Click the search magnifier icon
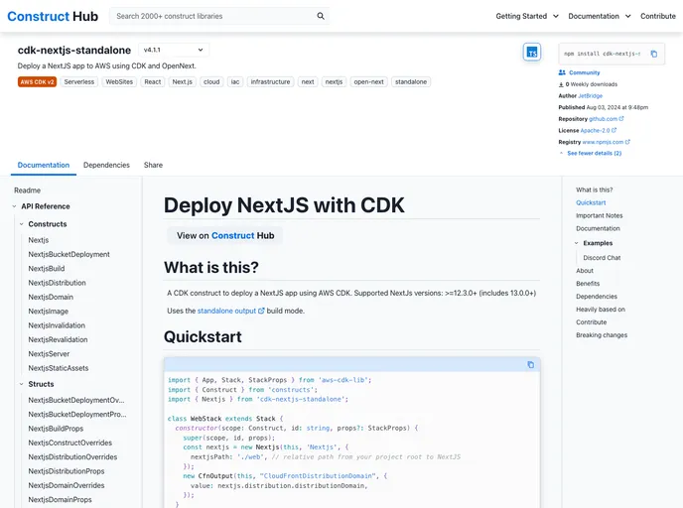 [x=321, y=16]
